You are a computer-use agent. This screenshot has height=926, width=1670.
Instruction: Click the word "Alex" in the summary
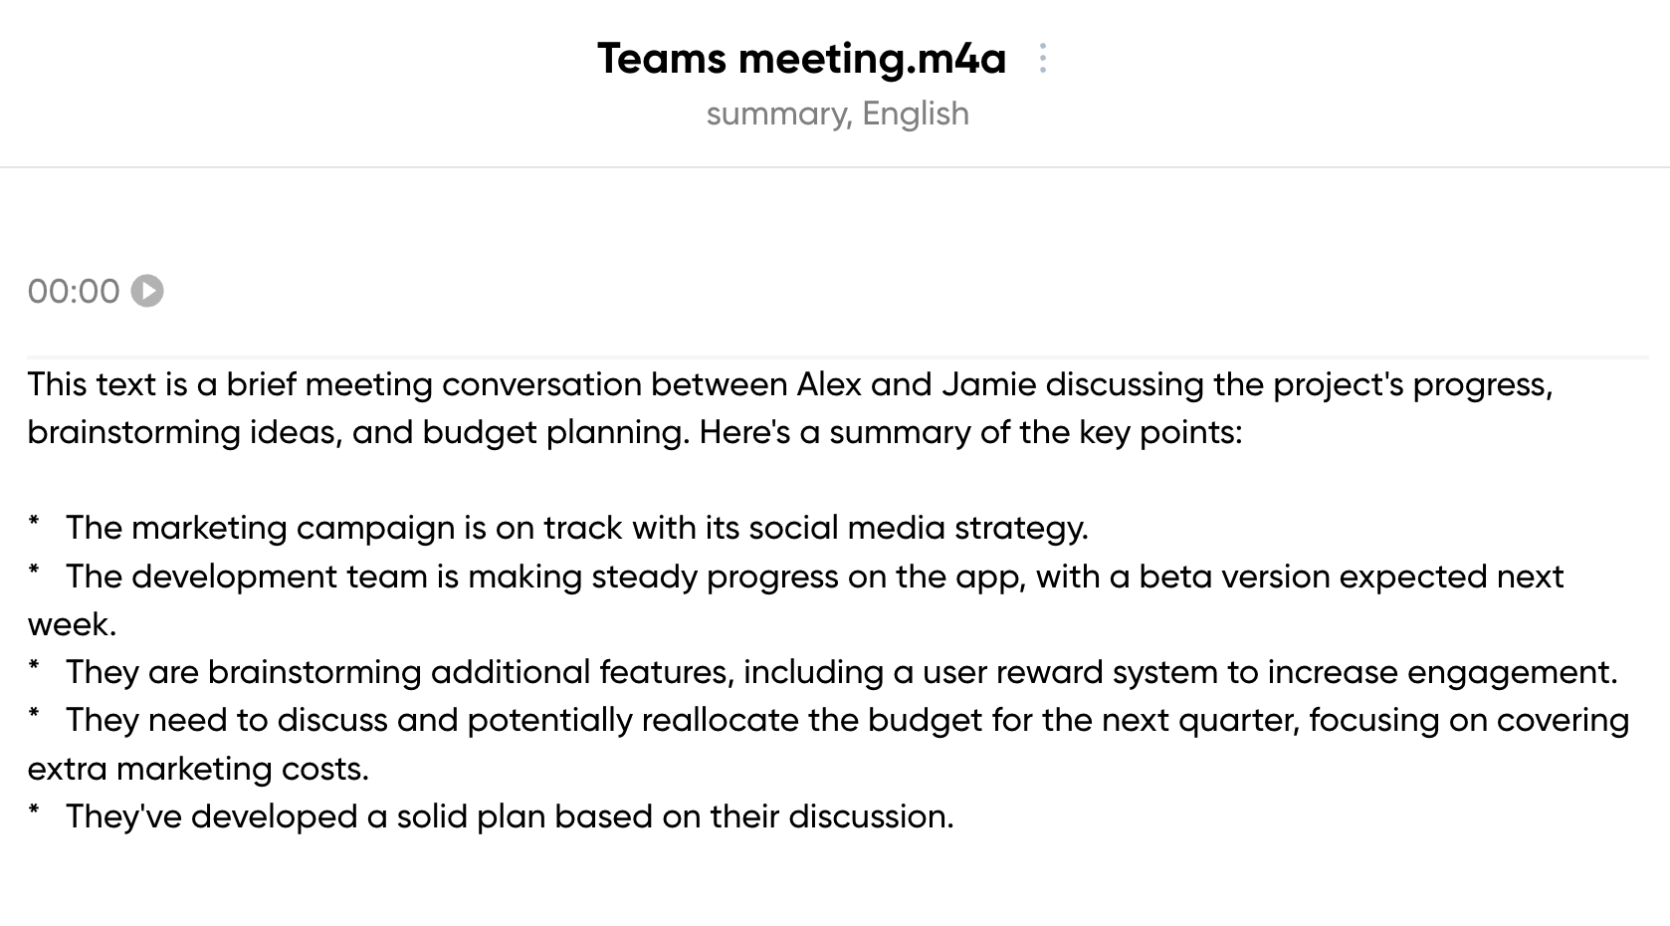pos(829,383)
